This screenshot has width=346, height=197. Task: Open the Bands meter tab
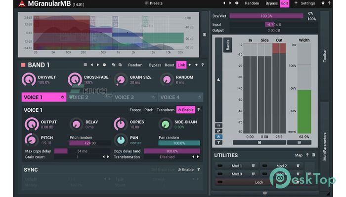pyautogui.click(x=228, y=45)
